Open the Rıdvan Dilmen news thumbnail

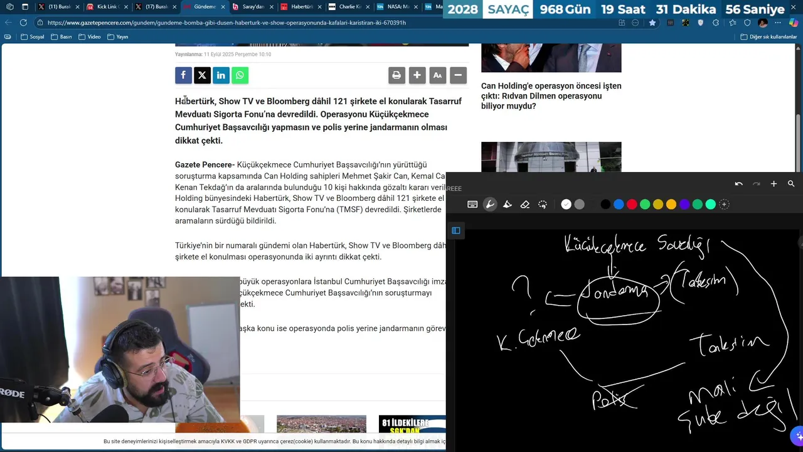[x=551, y=58]
